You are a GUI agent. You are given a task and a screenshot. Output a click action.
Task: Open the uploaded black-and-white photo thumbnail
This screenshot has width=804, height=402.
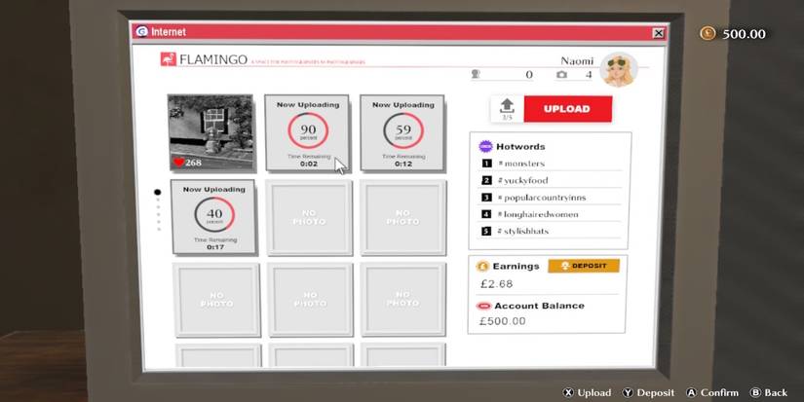[211, 130]
